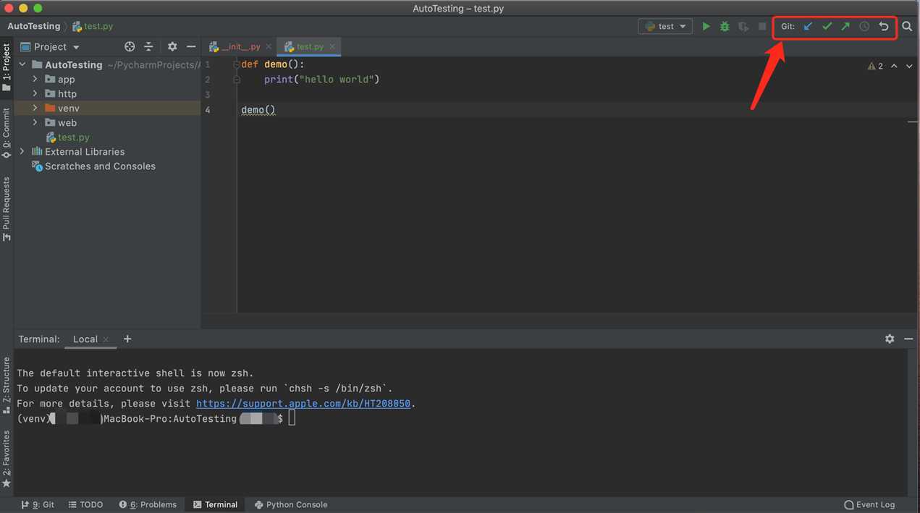Viewport: 920px width, 513px height.
Task: Expand External Libraries node
Action: (x=22, y=151)
